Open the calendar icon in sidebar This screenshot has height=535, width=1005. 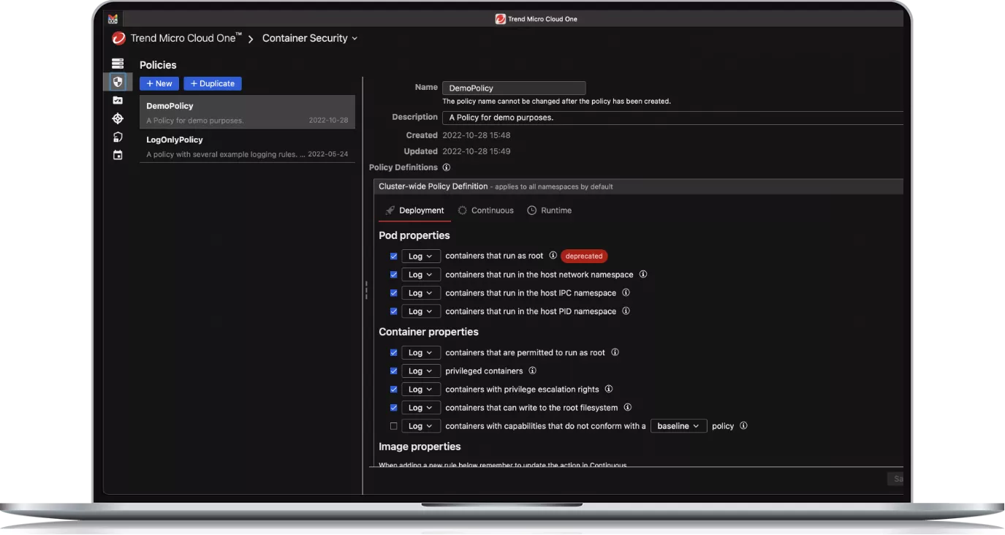(118, 155)
